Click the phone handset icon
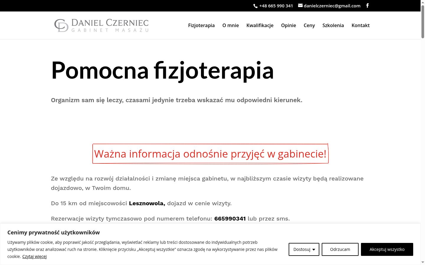 pos(256,6)
